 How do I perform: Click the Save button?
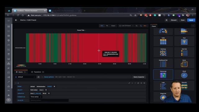(183, 20)
